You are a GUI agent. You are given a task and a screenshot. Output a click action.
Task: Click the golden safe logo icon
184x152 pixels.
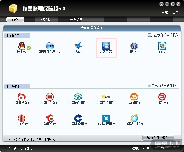coord(13,8)
